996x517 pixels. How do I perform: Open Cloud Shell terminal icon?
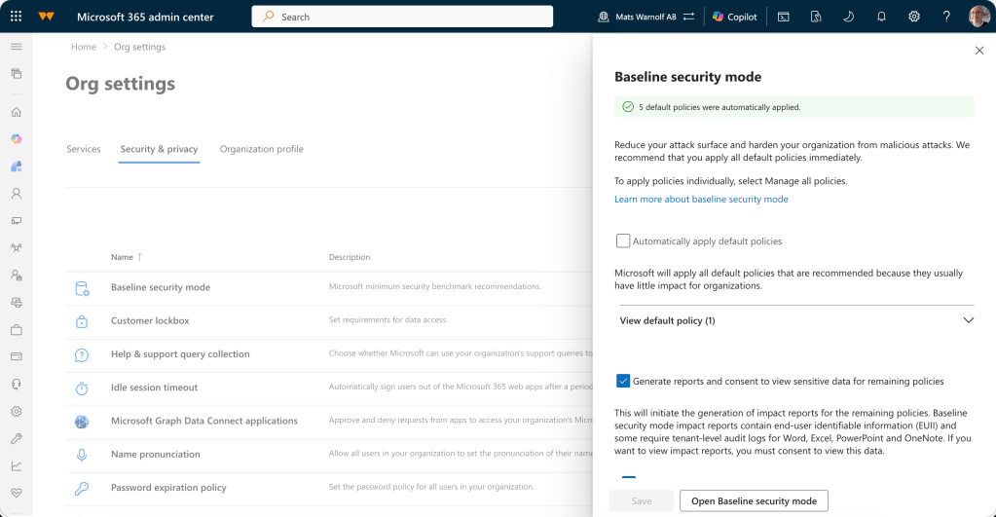tap(783, 17)
